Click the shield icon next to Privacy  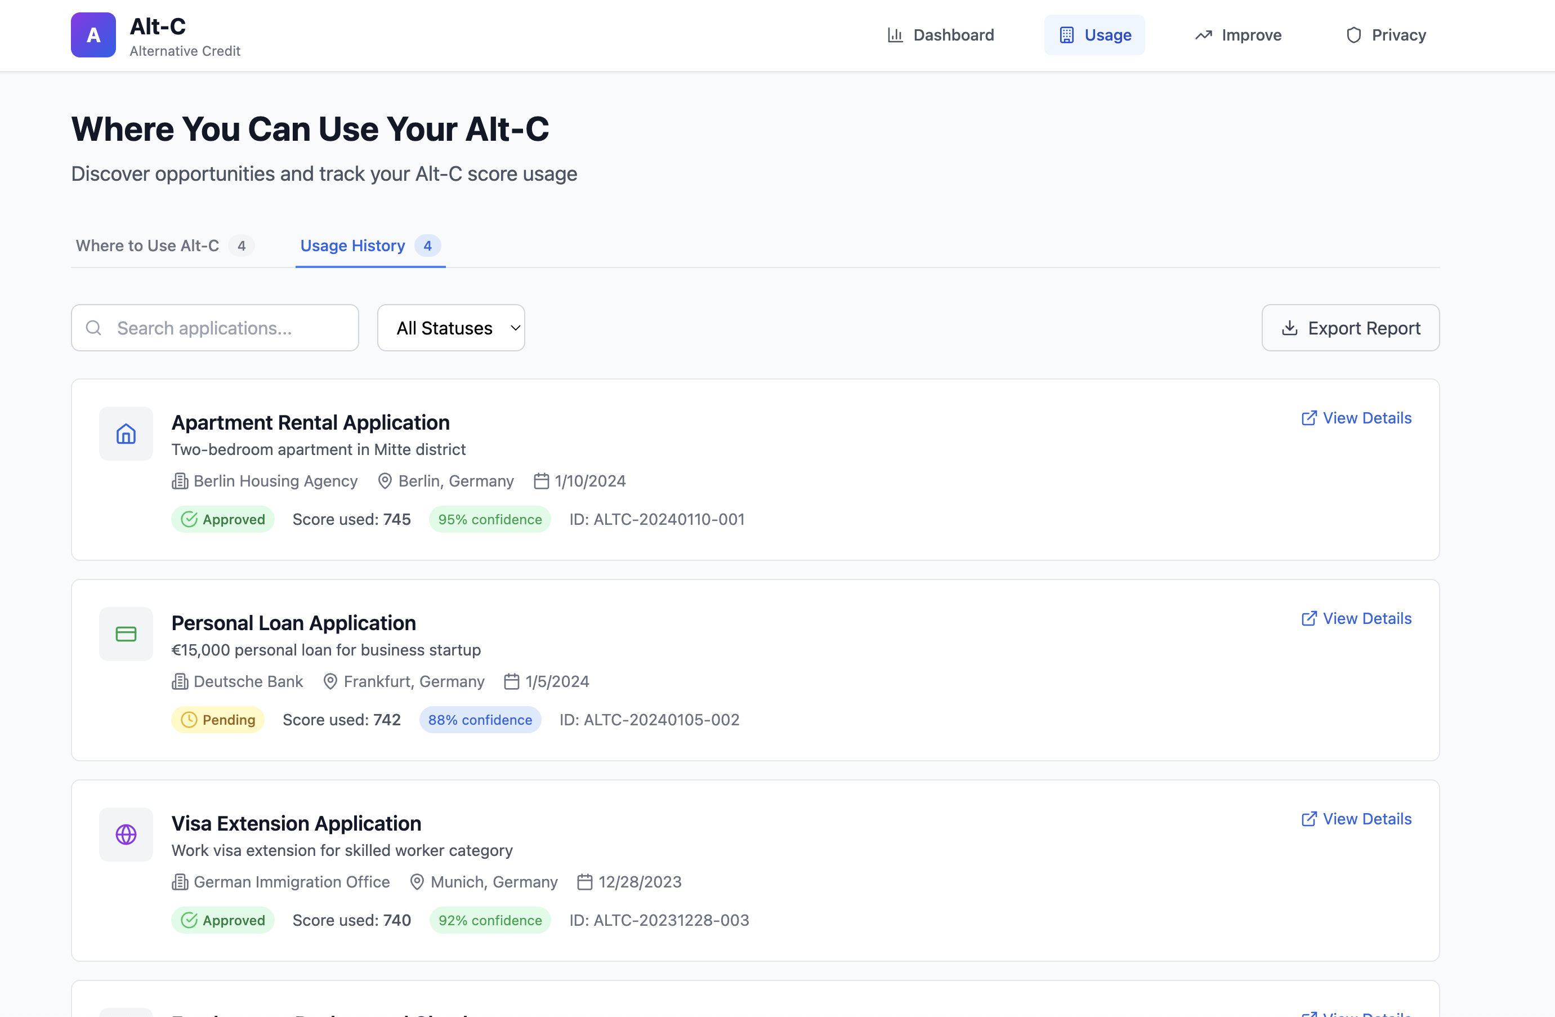click(x=1353, y=35)
